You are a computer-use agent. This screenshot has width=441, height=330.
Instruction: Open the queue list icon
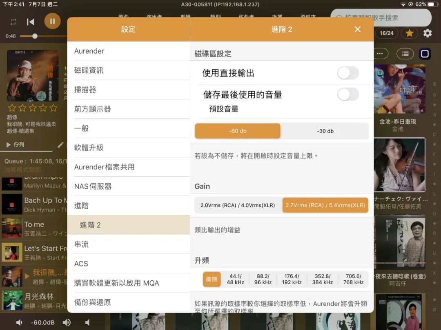coord(405,53)
